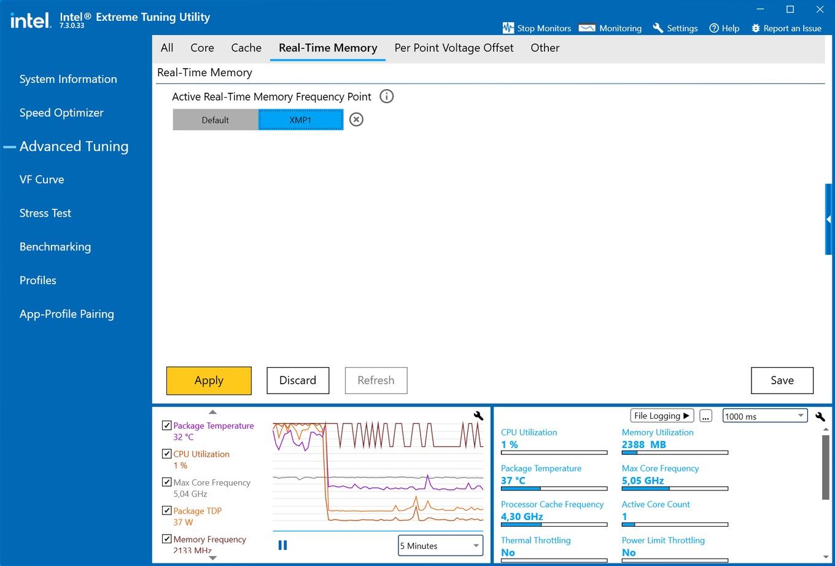Switch to the All tab
Image resolution: width=835 pixels, height=566 pixels.
167,48
